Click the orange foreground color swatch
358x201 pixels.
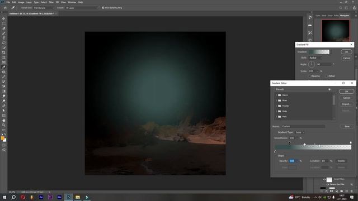click(x=2, y=138)
